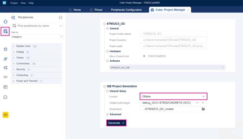Click the Project Folder Name field
The height and width of the screenshot is (139, 243).
173,34
